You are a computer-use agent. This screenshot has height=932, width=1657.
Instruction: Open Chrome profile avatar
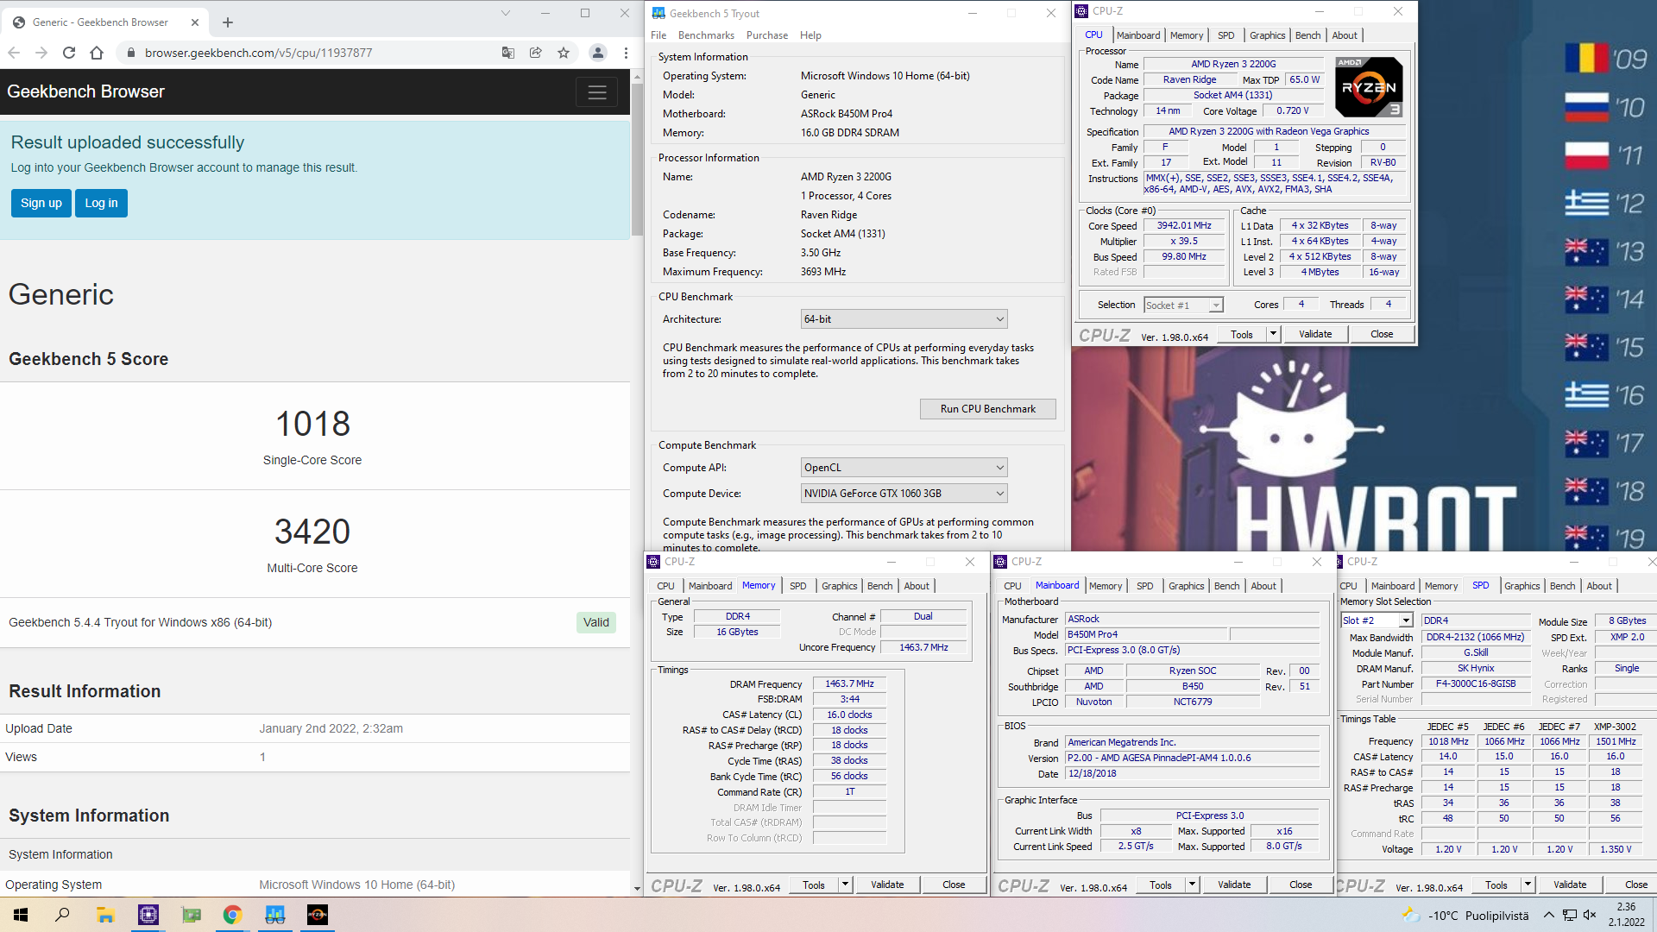coord(597,53)
